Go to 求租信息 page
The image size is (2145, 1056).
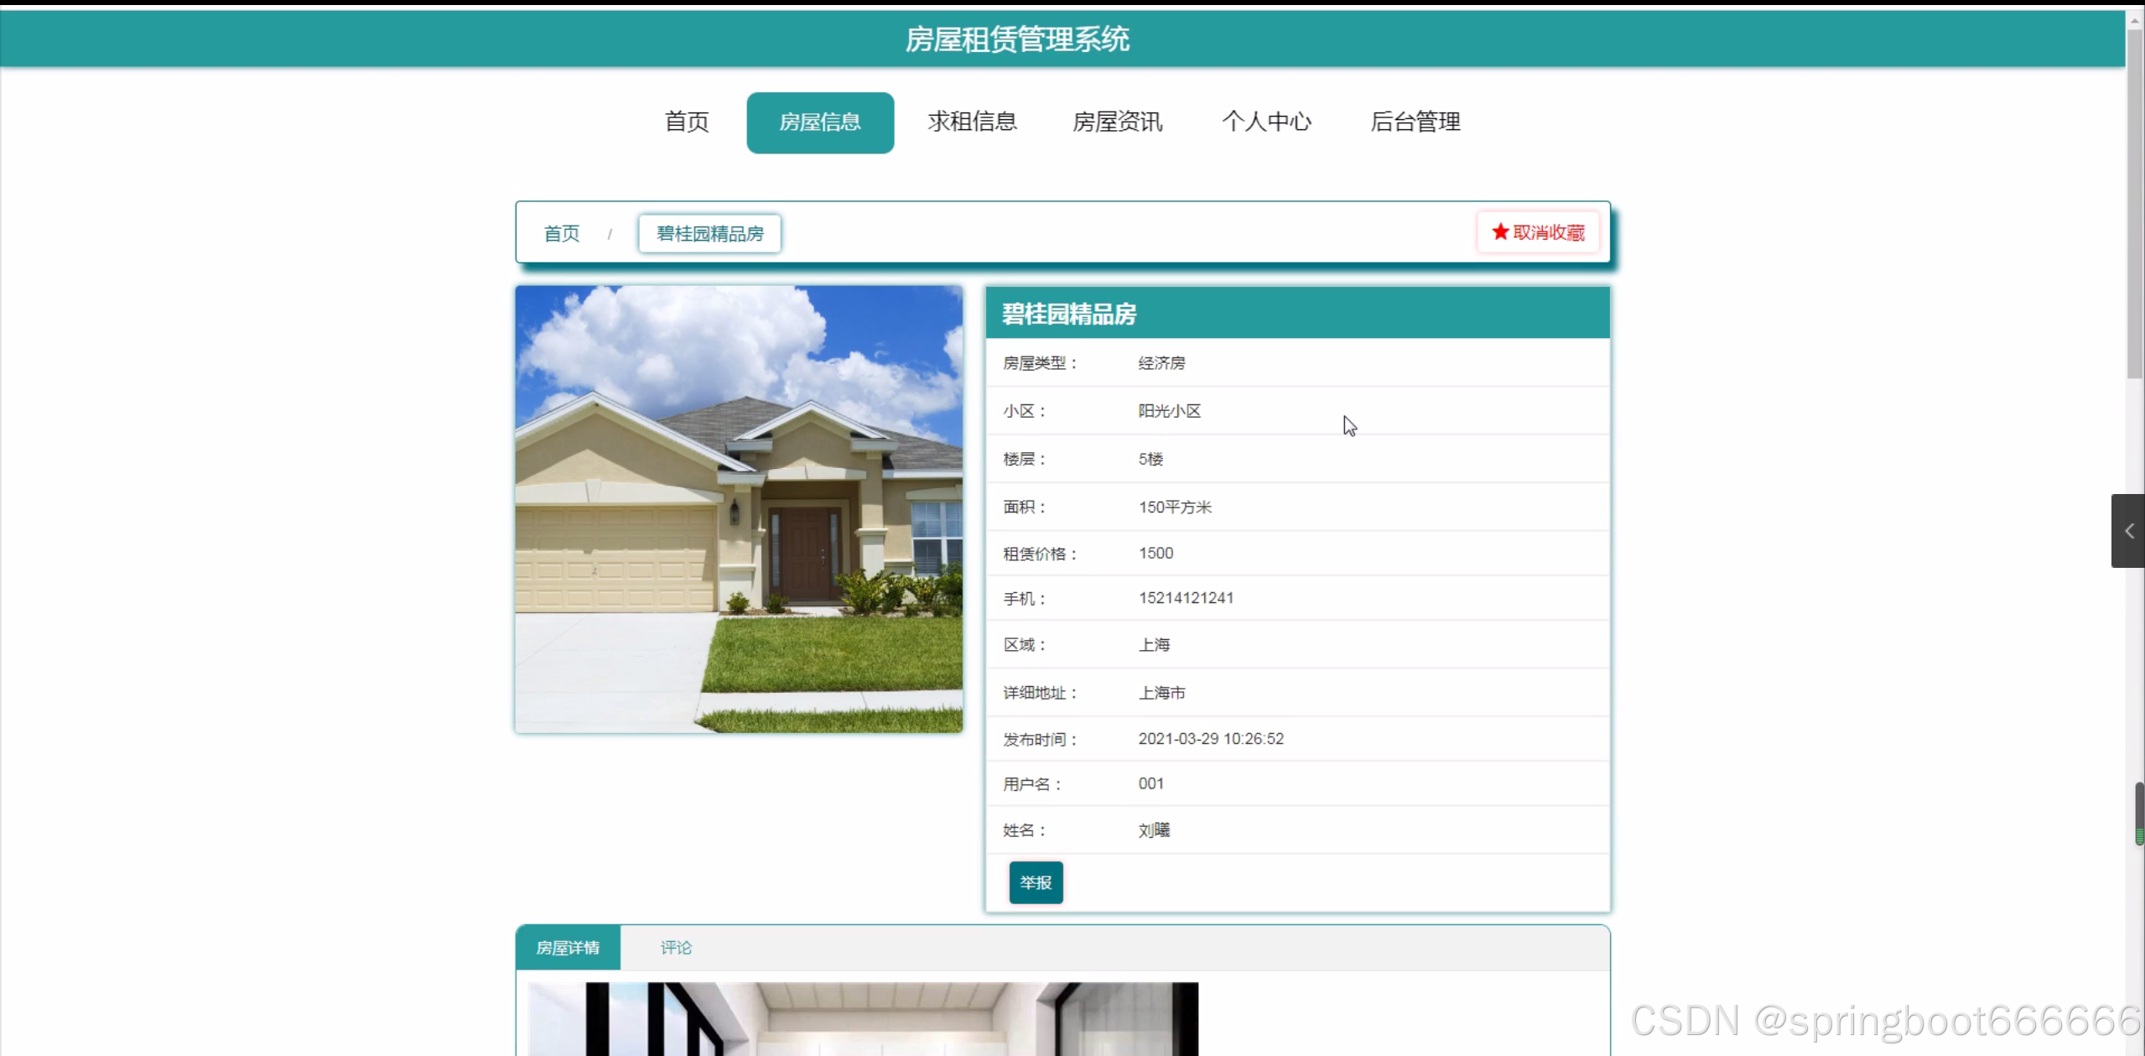[972, 122]
